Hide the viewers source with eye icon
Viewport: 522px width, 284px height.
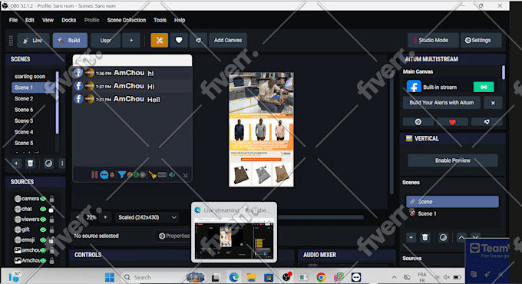point(43,220)
